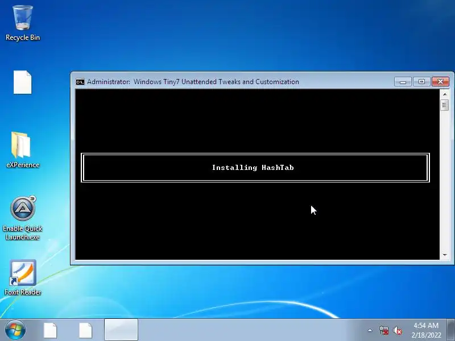455x341 pixels.
Task: Minimize the Tiny7 Tweaks command window
Action: 403,82
